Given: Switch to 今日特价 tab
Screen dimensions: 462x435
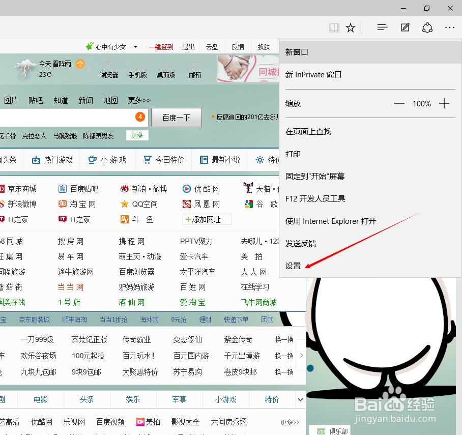Looking at the screenshot, I should tap(164, 160).
